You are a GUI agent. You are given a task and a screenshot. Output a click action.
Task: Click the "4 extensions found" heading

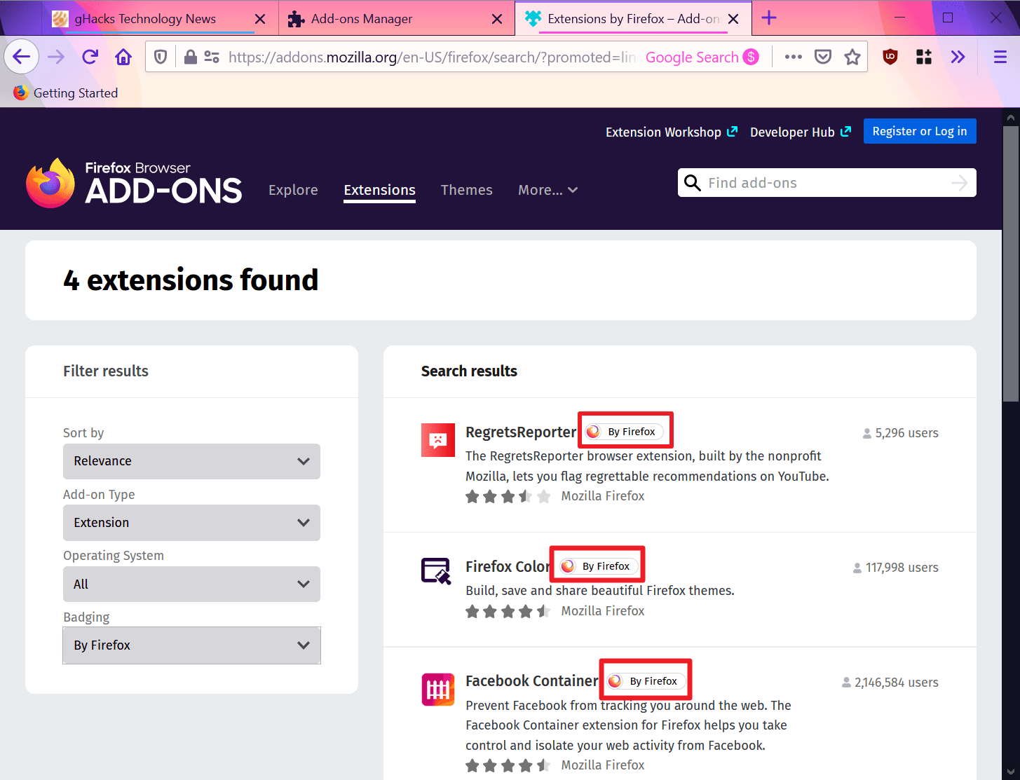pyautogui.click(x=191, y=280)
